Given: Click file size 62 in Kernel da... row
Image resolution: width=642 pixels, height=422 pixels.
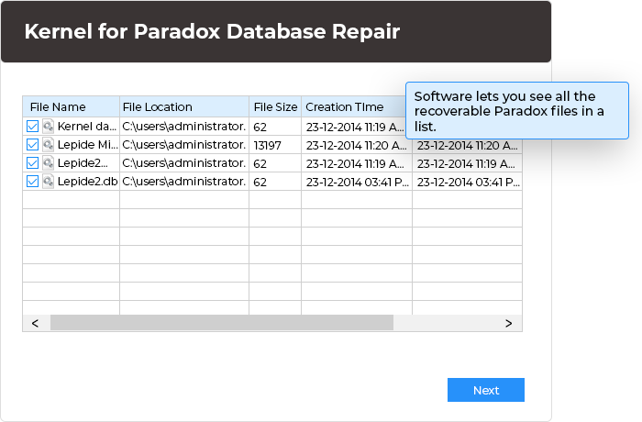Looking at the screenshot, I should (x=275, y=127).
